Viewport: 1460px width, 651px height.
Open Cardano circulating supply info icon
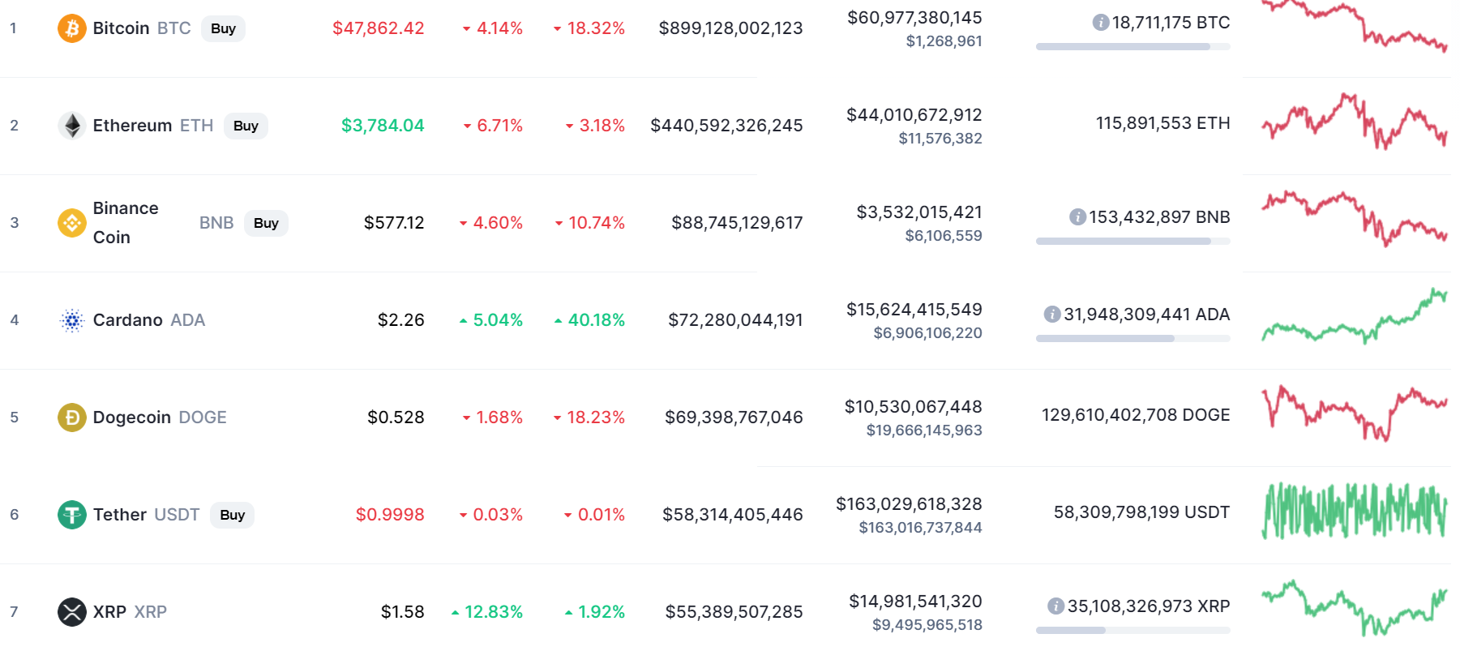click(x=1052, y=315)
